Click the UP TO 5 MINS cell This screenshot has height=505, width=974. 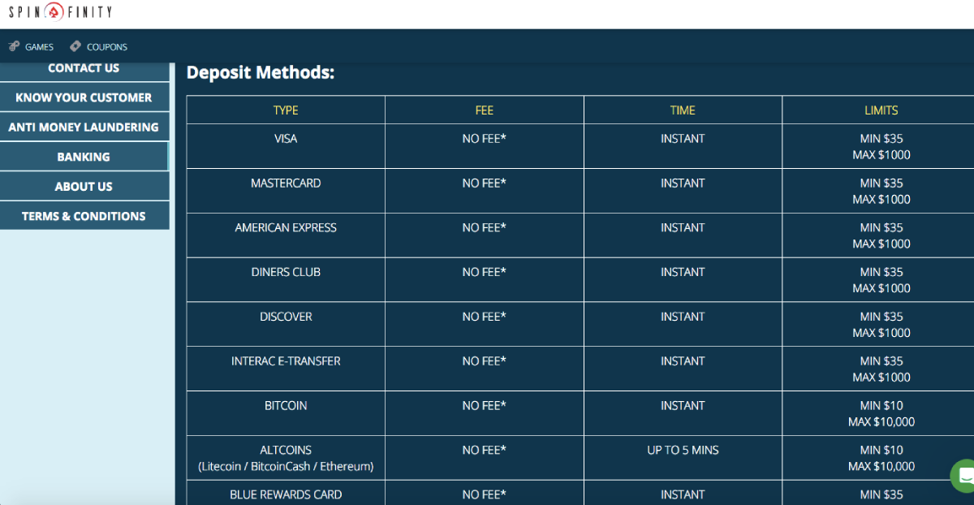click(x=683, y=451)
